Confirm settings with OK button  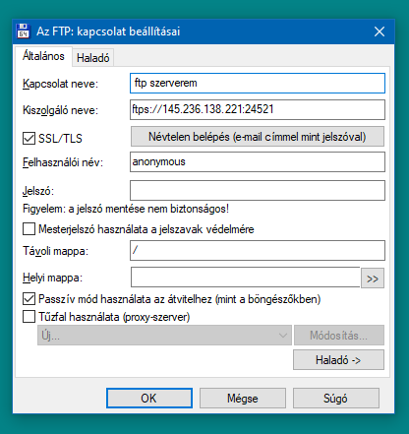(149, 399)
